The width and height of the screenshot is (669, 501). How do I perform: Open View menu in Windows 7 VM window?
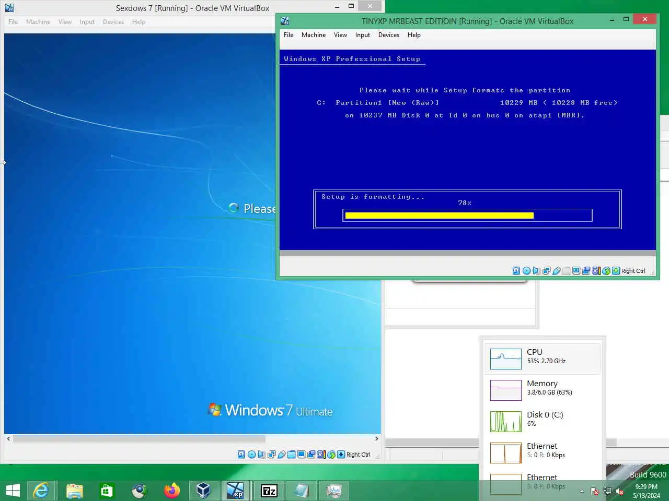tap(65, 22)
